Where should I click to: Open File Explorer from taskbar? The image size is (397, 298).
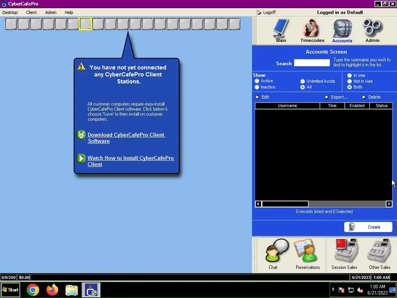click(72, 290)
